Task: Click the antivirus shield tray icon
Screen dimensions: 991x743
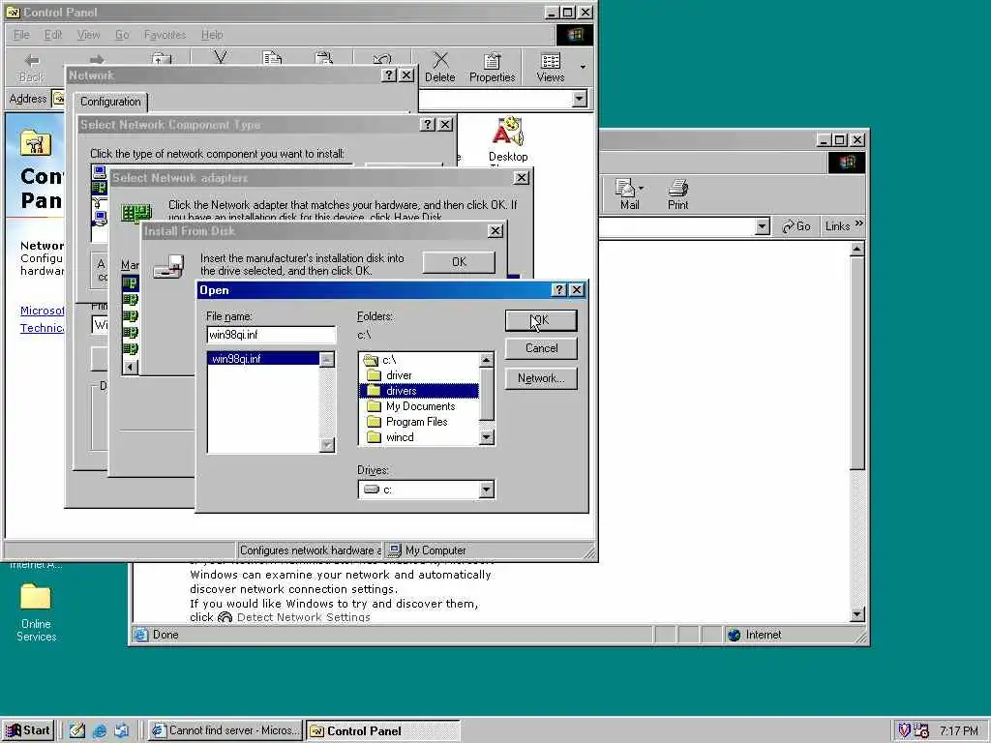Action: tap(905, 730)
